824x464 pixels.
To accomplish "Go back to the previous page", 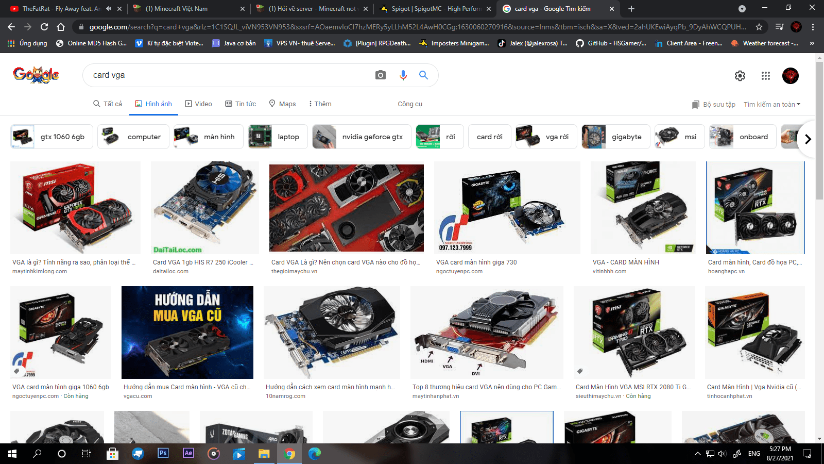I will click(11, 27).
